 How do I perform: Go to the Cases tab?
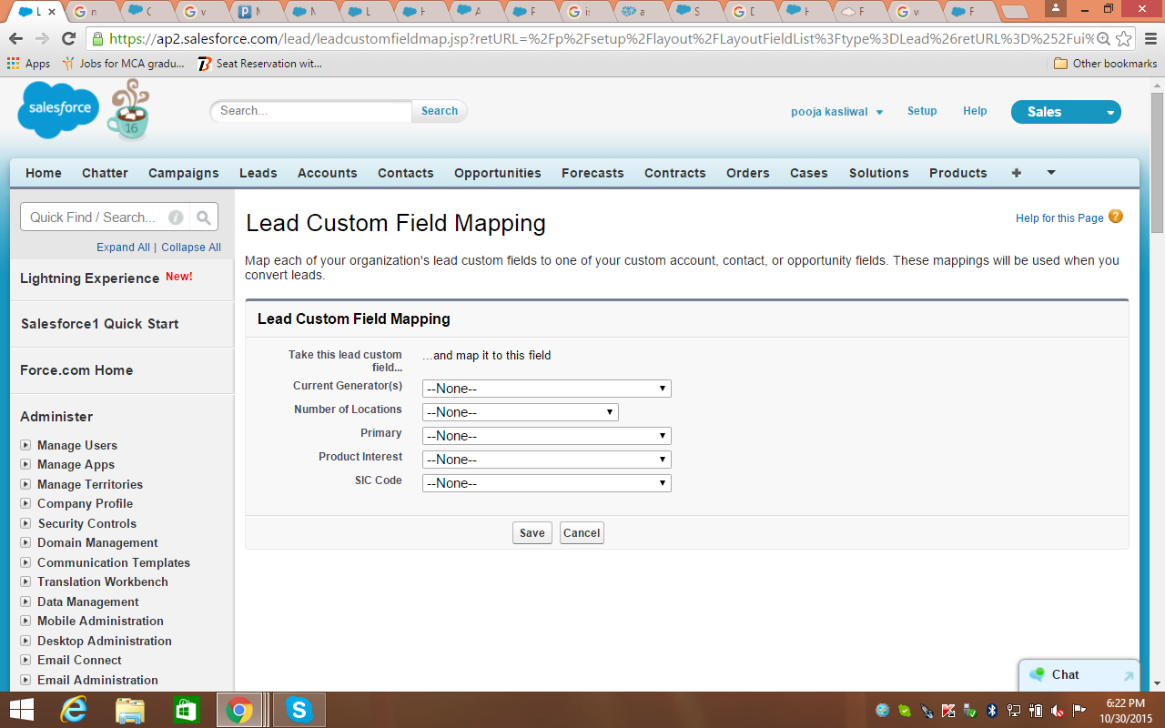coord(809,173)
